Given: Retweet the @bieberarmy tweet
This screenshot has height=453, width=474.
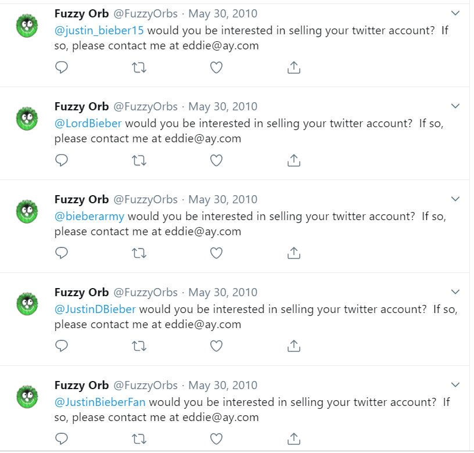Looking at the screenshot, I should click(139, 253).
